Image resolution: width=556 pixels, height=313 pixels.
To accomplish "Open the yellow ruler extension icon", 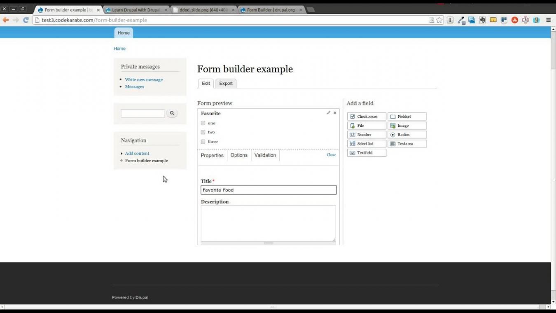I will [x=493, y=20].
